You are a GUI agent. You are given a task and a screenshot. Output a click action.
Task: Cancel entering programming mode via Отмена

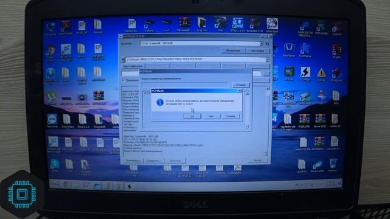[241, 85]
